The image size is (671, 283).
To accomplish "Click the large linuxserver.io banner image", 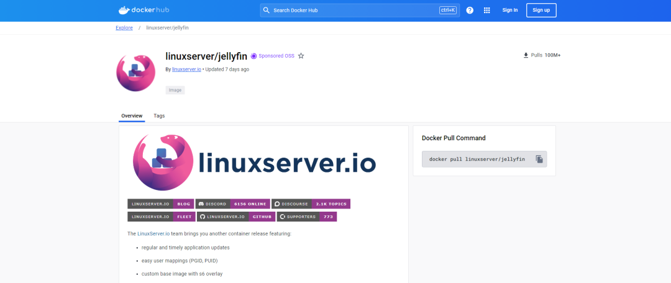I will (x=254, y=162).
